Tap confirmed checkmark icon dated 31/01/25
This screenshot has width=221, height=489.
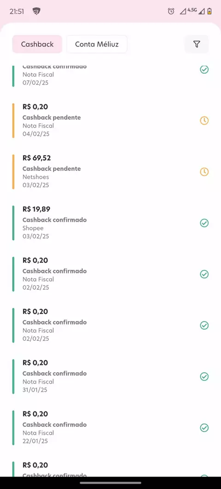tap(204, 376)
